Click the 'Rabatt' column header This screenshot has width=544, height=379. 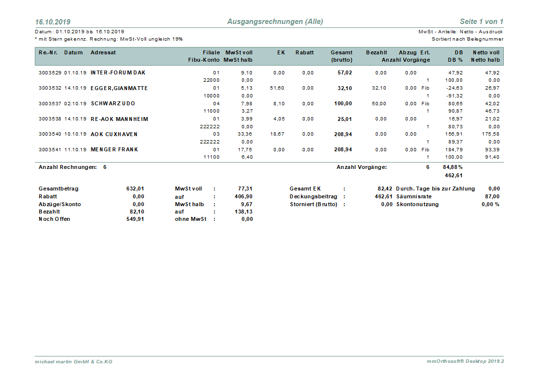point(304,52)
